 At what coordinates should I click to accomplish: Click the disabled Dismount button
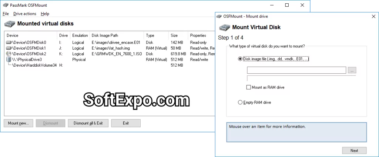[50, 123]
